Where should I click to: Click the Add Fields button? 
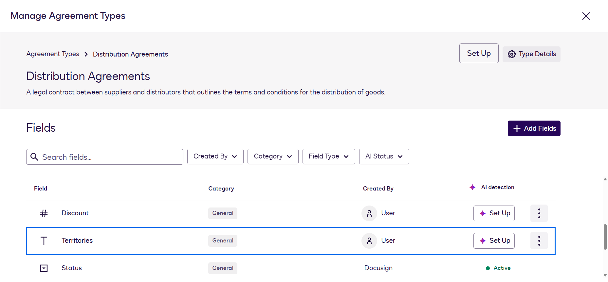(x=534, y=128)
